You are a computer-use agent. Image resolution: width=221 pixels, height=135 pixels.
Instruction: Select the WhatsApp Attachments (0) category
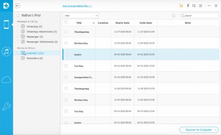click(42, 32)
